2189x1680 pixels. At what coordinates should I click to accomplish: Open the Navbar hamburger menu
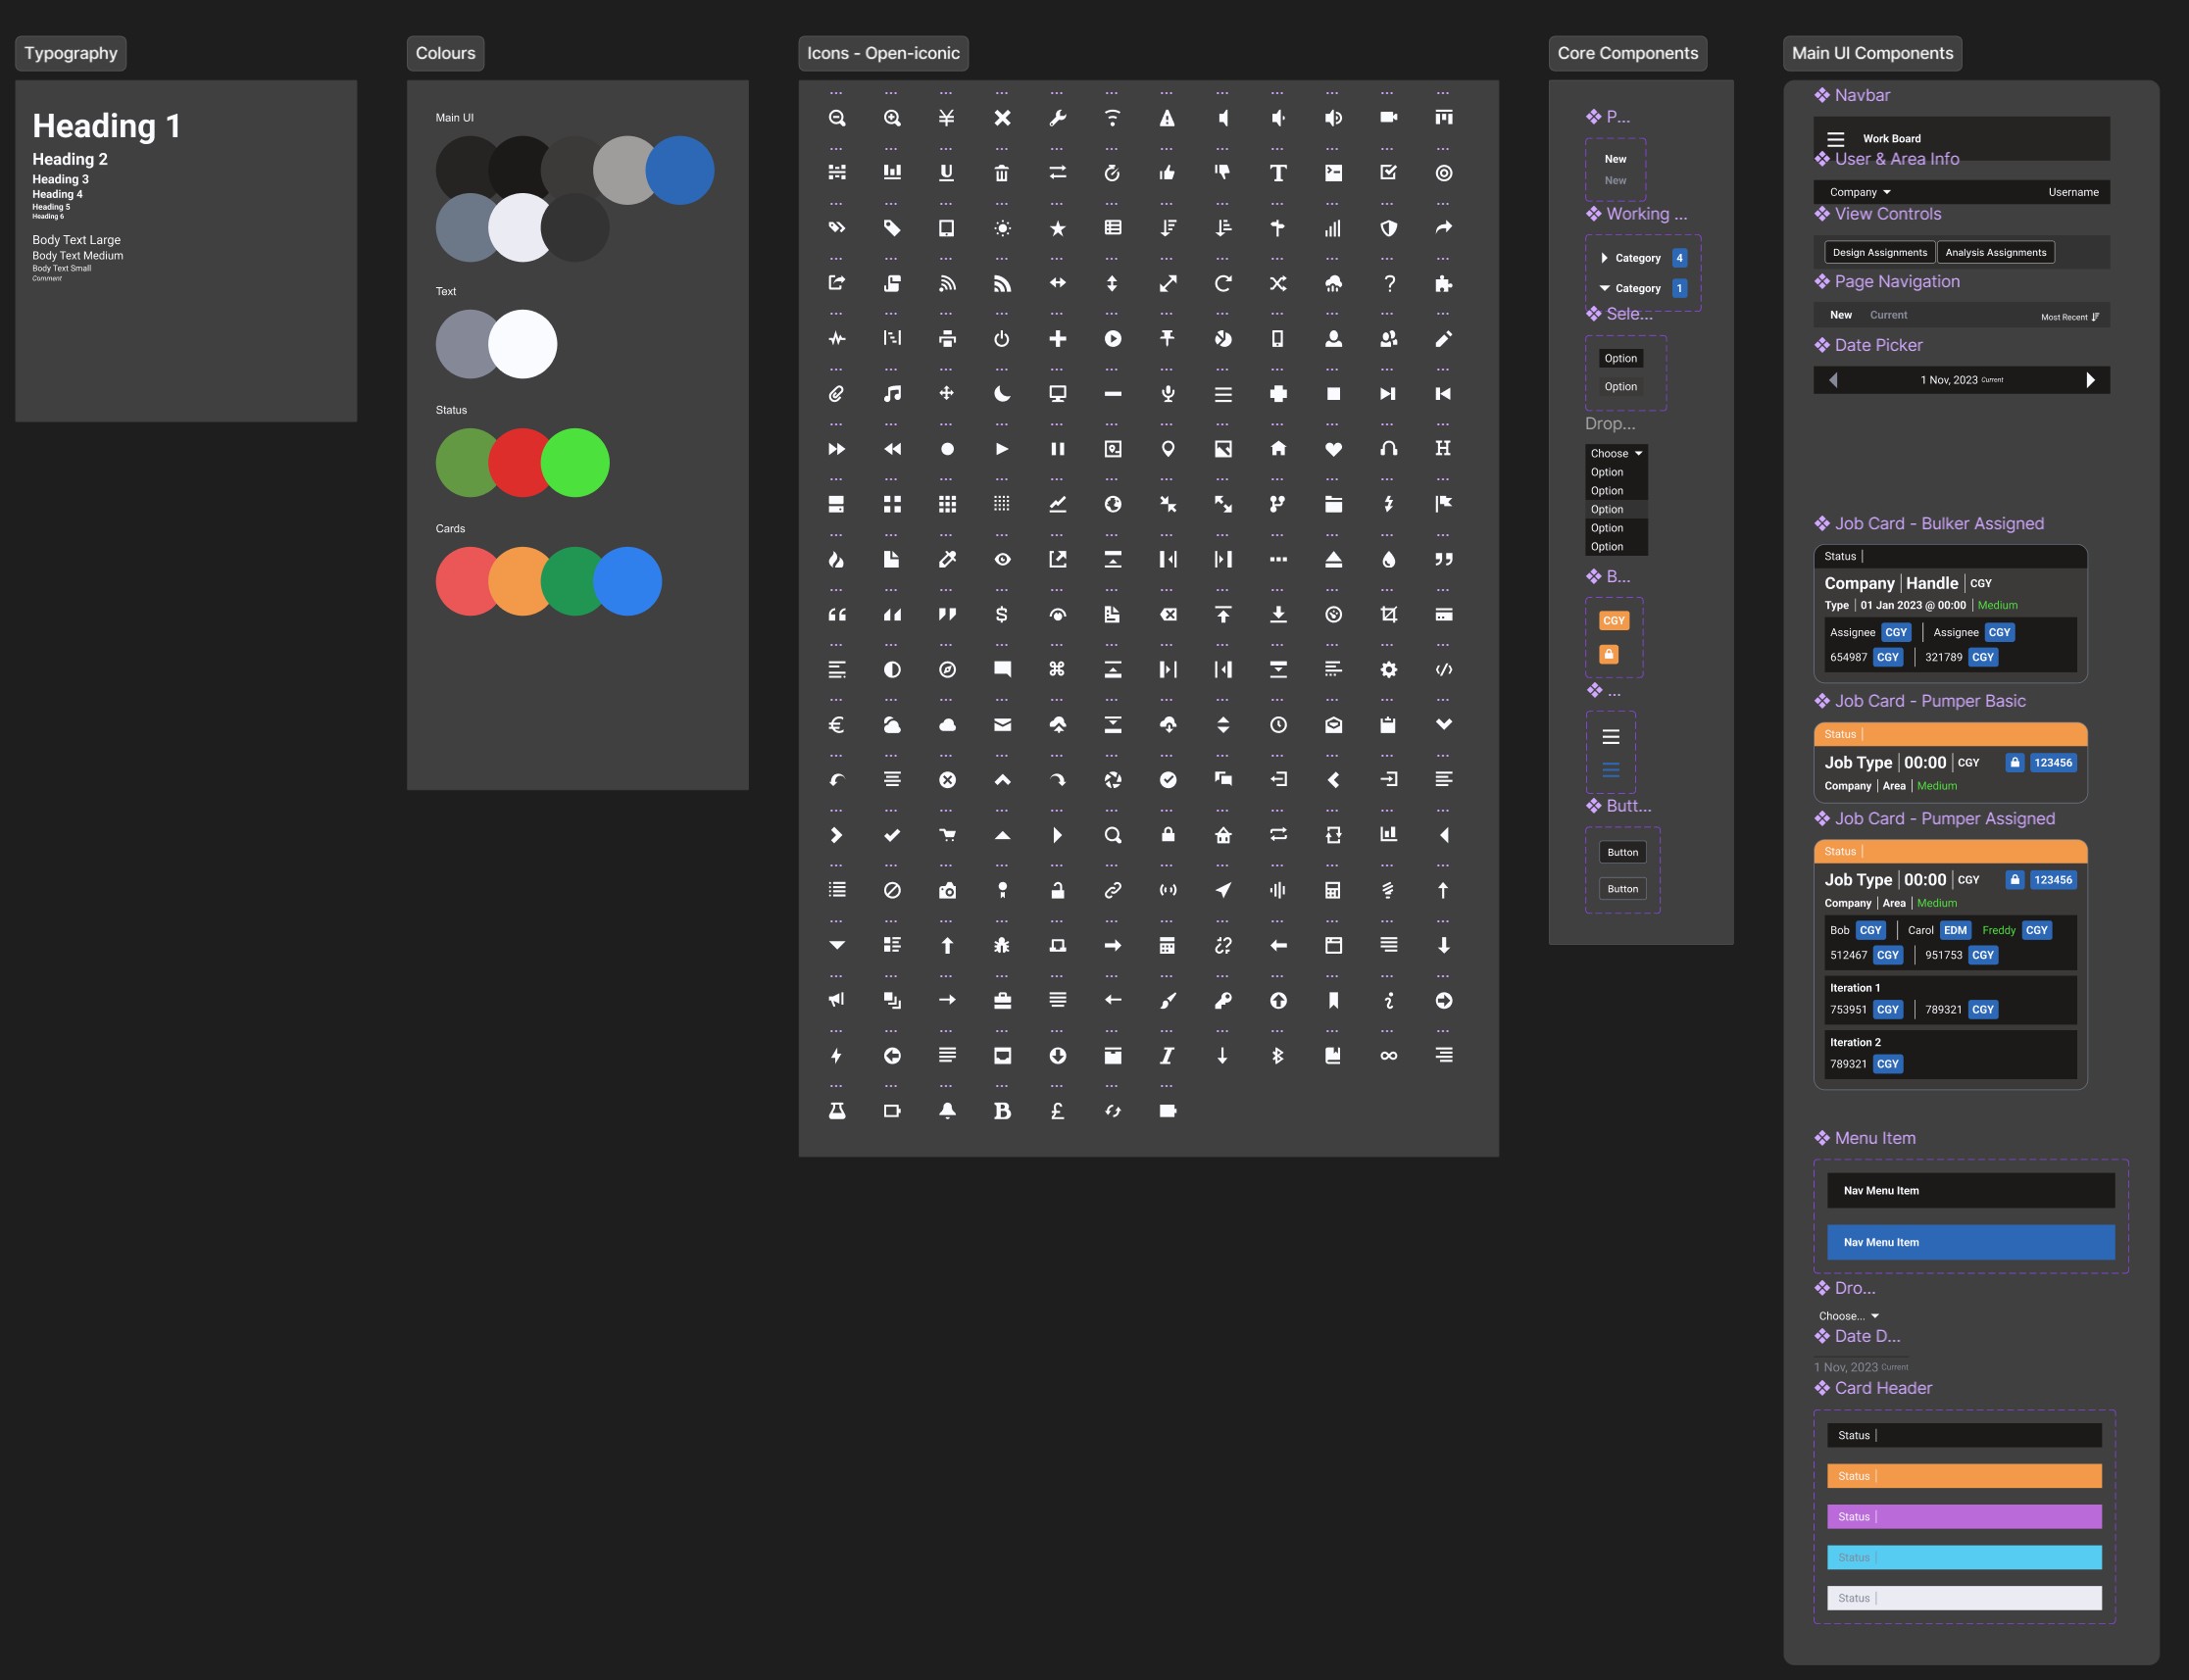click(1835, 139)
